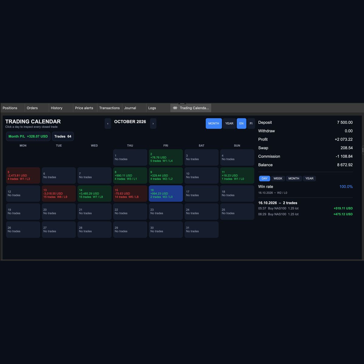Screen dimensions: 364x364
Task: Select YEAR win rate period
Action: [x=309, y=178]
